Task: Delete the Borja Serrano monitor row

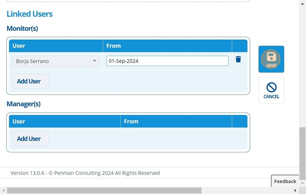Action: point(238,59)
